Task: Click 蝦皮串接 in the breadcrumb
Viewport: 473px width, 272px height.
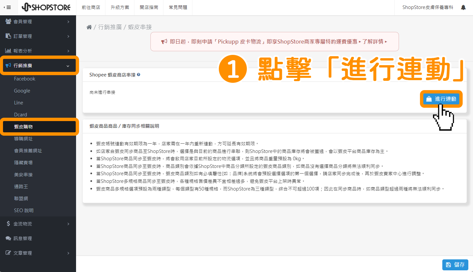Action: 140,27
